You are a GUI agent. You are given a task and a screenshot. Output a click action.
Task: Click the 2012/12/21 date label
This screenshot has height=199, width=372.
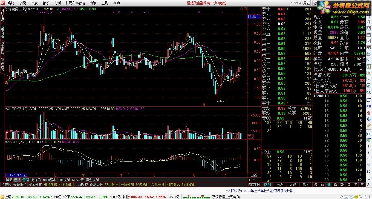pyautogui.click(x=16, y=175)
